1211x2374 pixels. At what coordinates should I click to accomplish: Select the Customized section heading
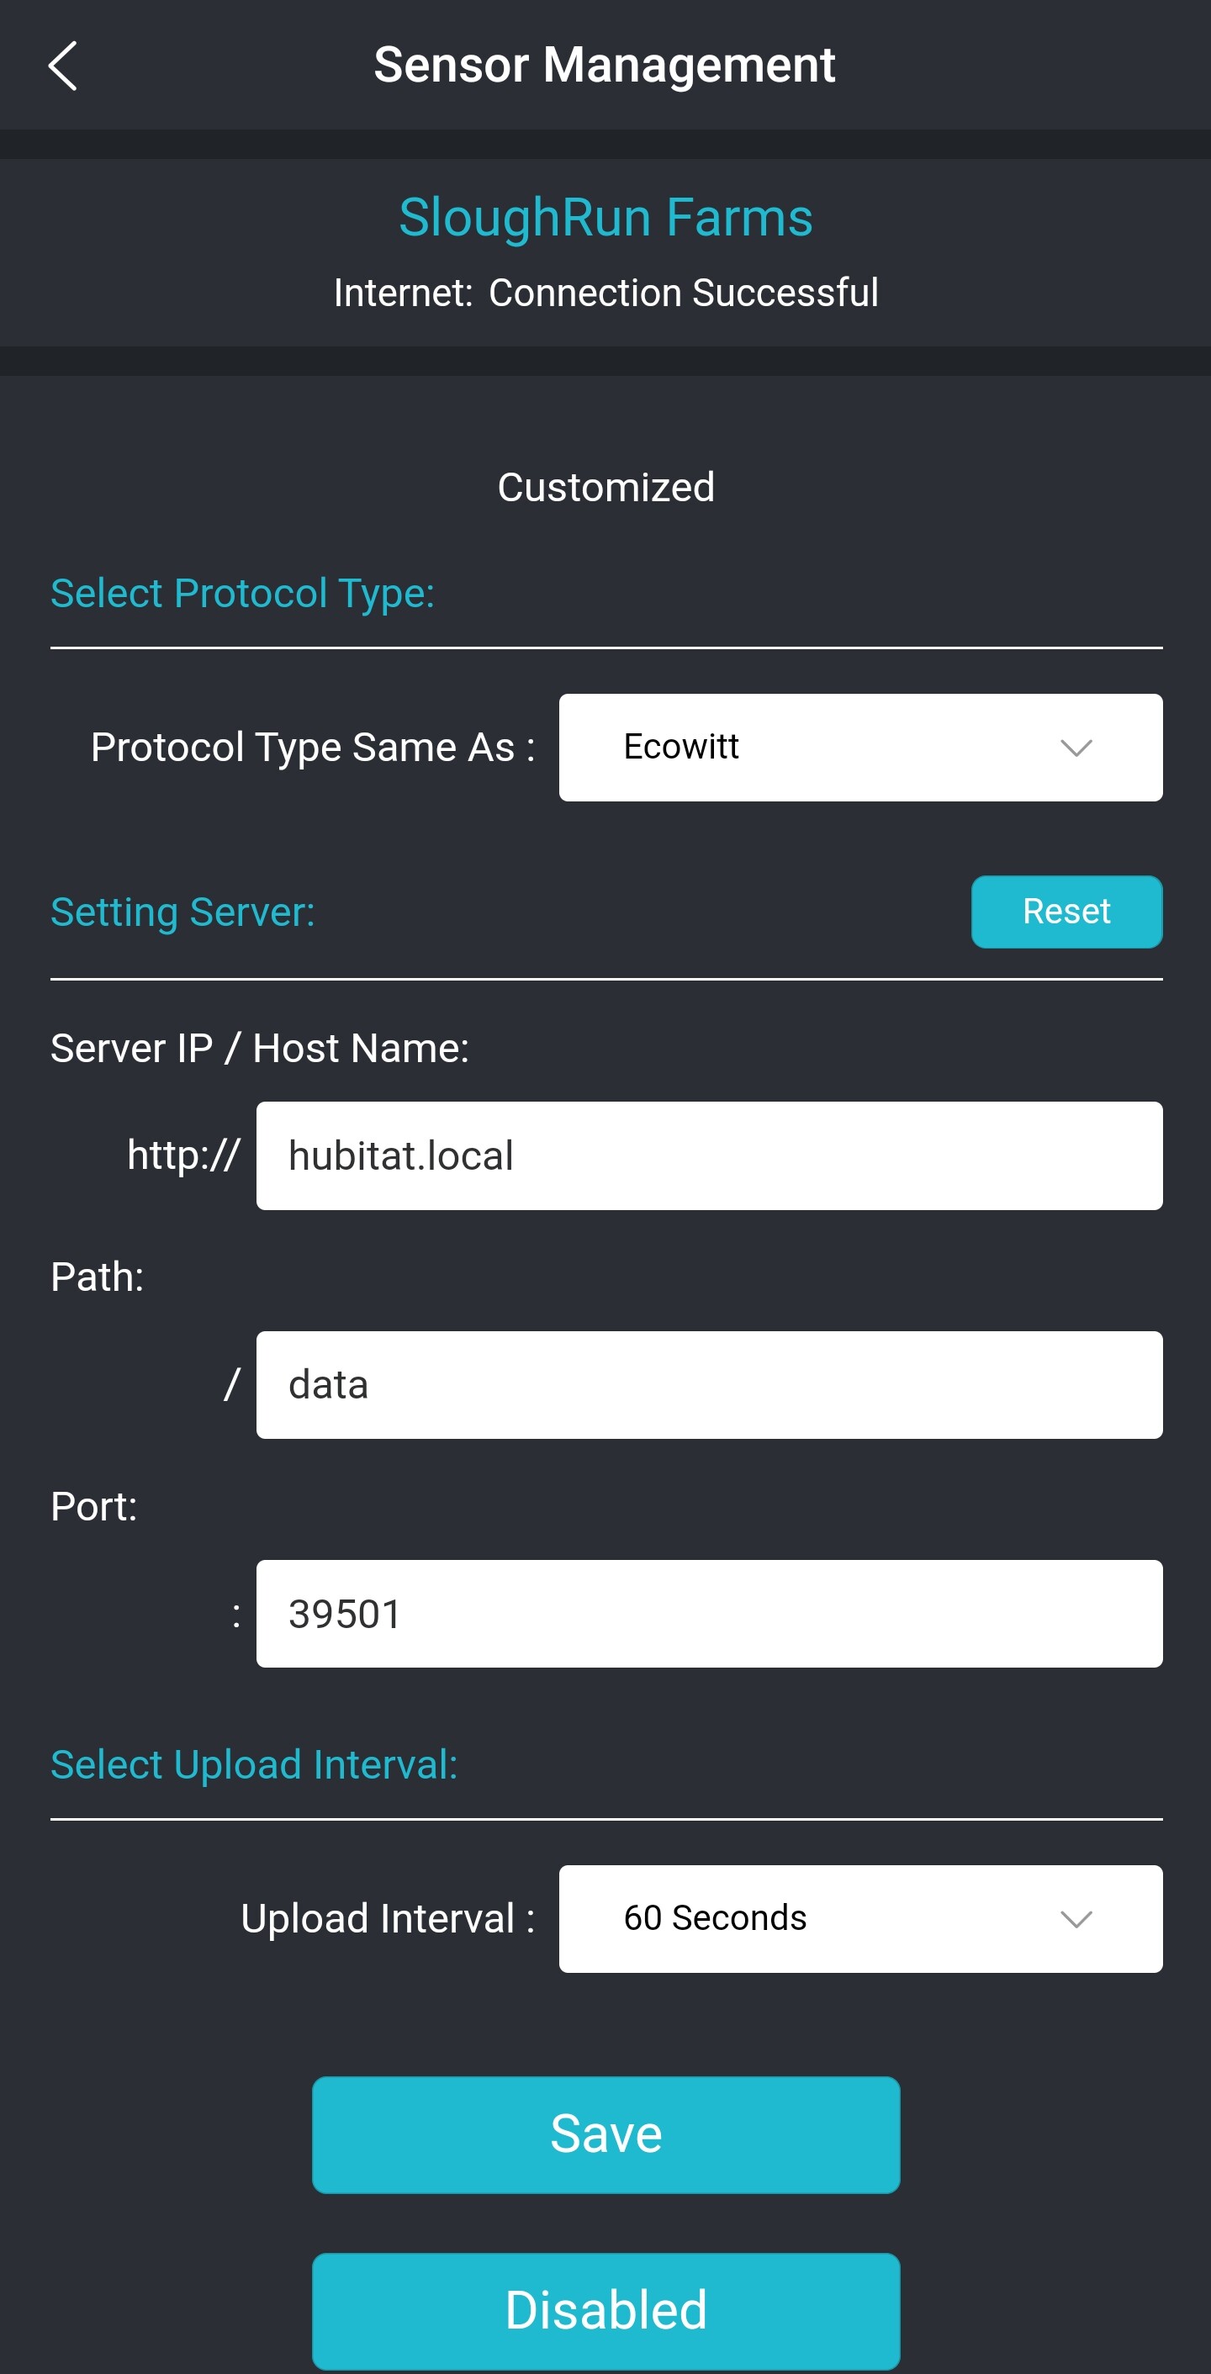[605, 488]
